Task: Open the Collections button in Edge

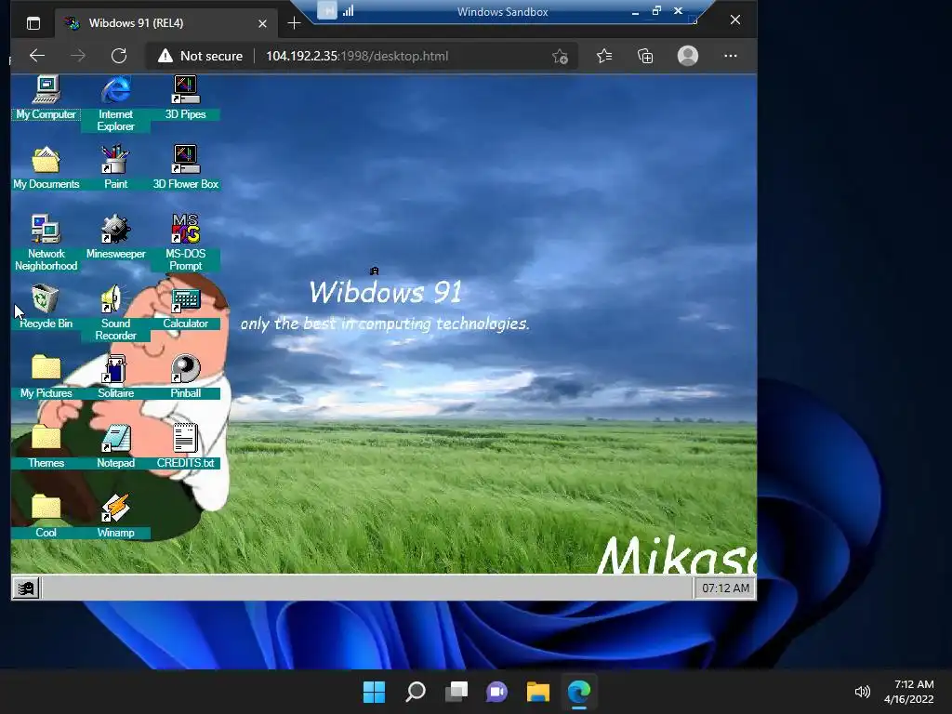Action: (645, 56)
